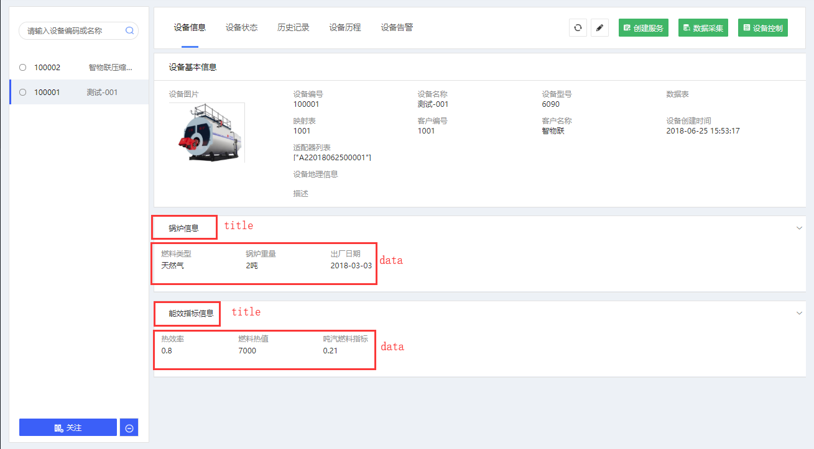Image resolution: width=814 pixels, height=449 pixels.
Task: Open the 设备控制 button
Action: point(762,28)
